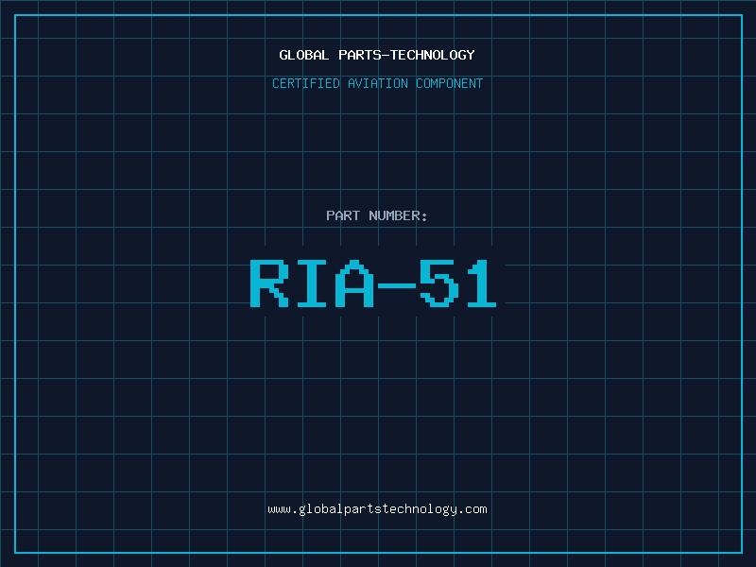The width and height of the screenshot is (756, 567).
Task: Click the PART NUMBER: label
Action: pos(377,215)
